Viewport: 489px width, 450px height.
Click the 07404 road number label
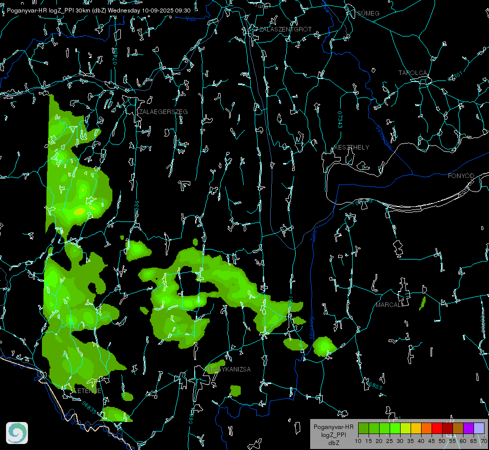115,56
